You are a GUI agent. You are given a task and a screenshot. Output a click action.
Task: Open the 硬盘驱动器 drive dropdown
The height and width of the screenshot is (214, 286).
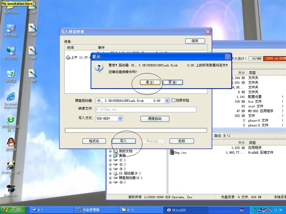coord(166,101)
